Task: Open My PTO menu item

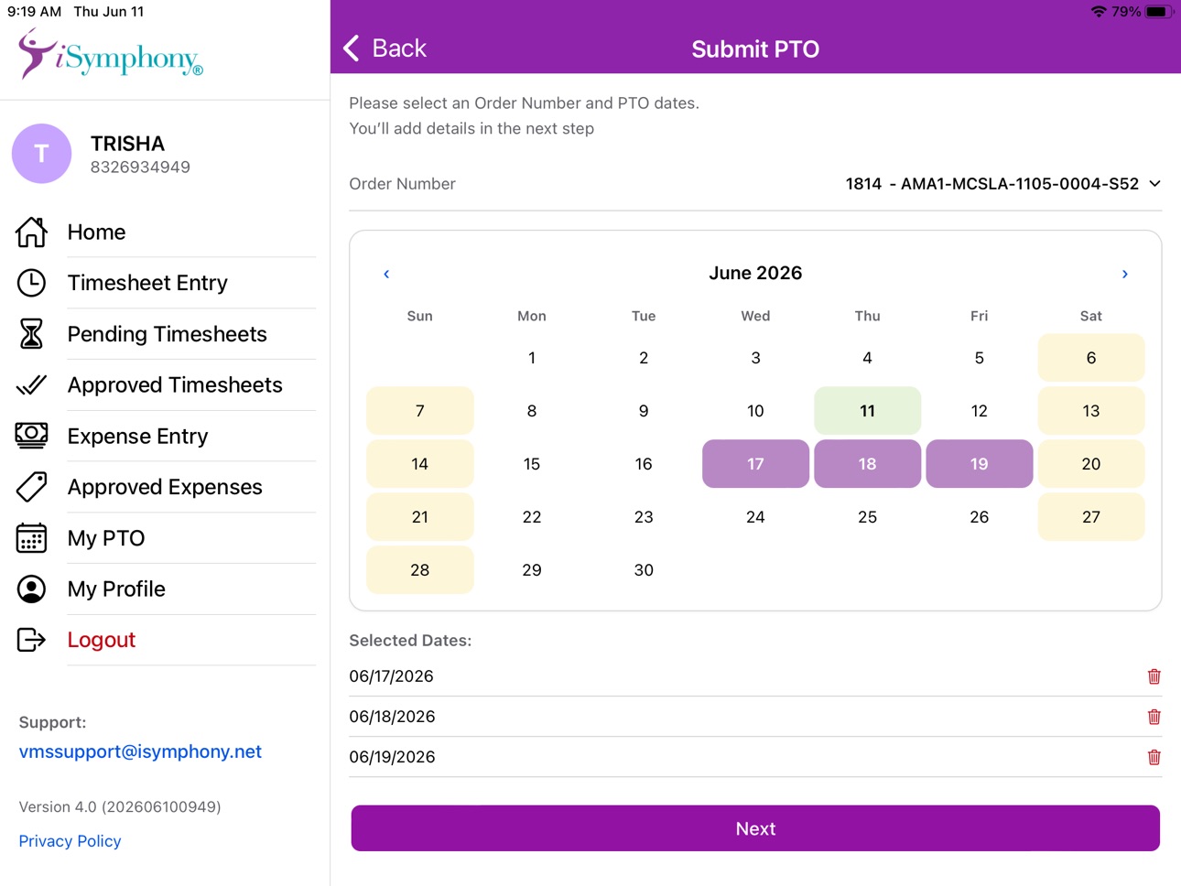Action: coord(106,538)
